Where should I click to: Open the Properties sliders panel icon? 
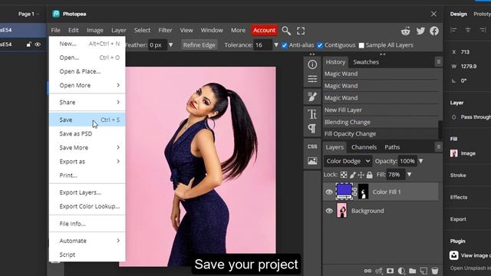(312, 78)
